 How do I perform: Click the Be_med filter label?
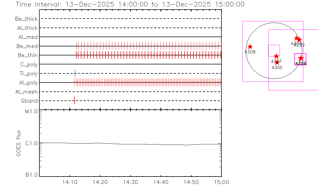point(27,46)
